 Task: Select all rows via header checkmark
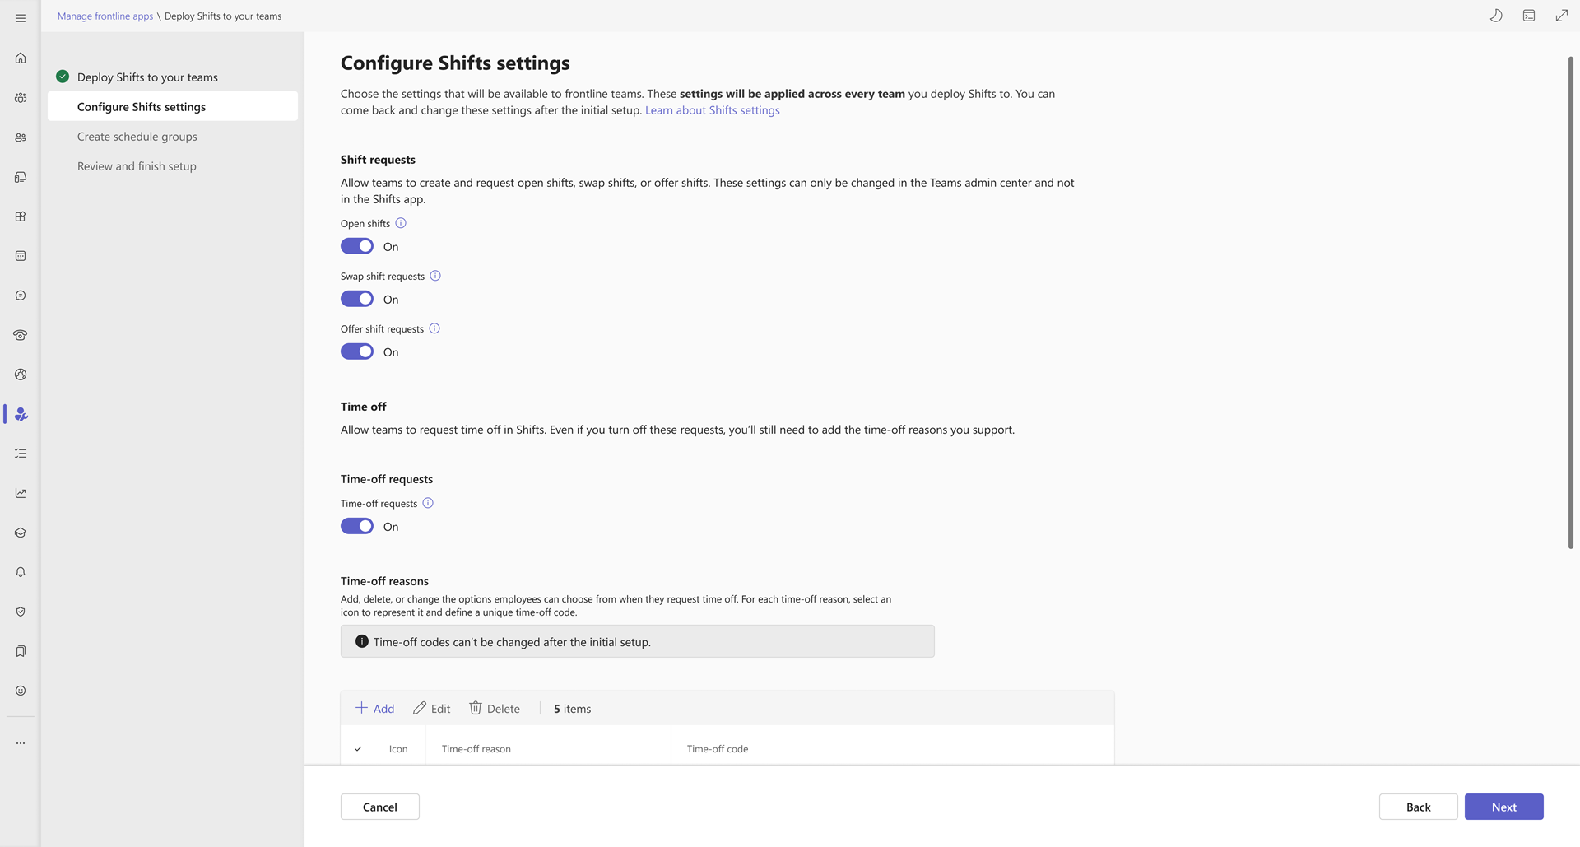point(358,749)
